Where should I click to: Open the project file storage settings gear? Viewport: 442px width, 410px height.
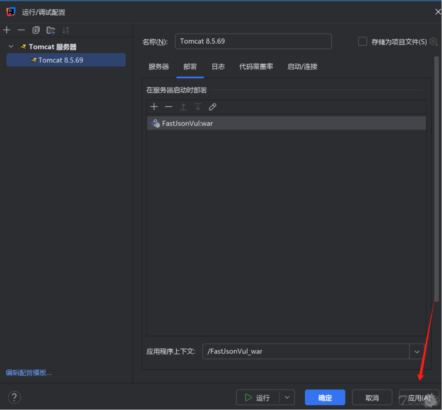433,42
